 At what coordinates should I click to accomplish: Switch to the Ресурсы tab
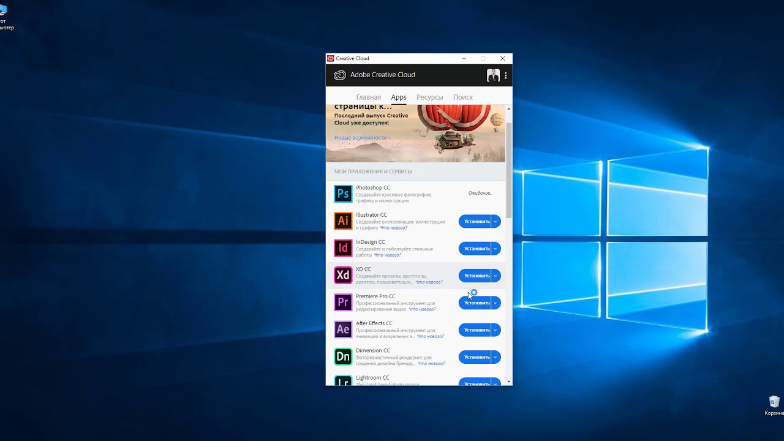coord(430,97)
